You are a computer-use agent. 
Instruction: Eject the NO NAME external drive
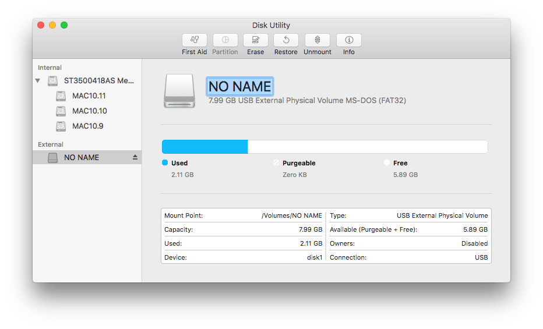pyautogui.click(x=135, y=157)
